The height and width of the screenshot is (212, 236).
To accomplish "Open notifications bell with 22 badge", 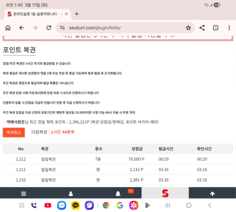I will (x=118, y=193).
